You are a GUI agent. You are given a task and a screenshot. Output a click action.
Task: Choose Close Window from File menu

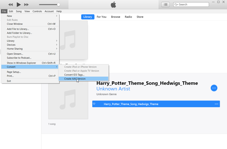click(x=30, y=24)
